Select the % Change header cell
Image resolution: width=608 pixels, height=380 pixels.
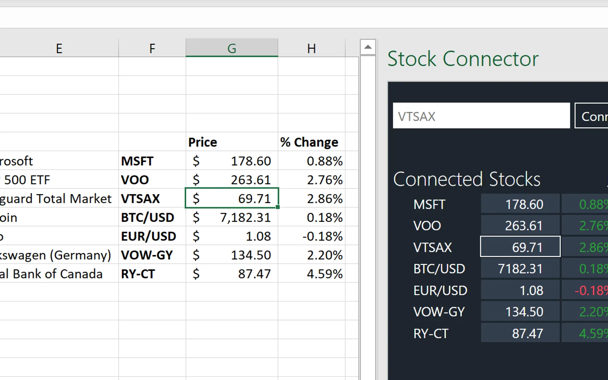[x=312, y=142]
